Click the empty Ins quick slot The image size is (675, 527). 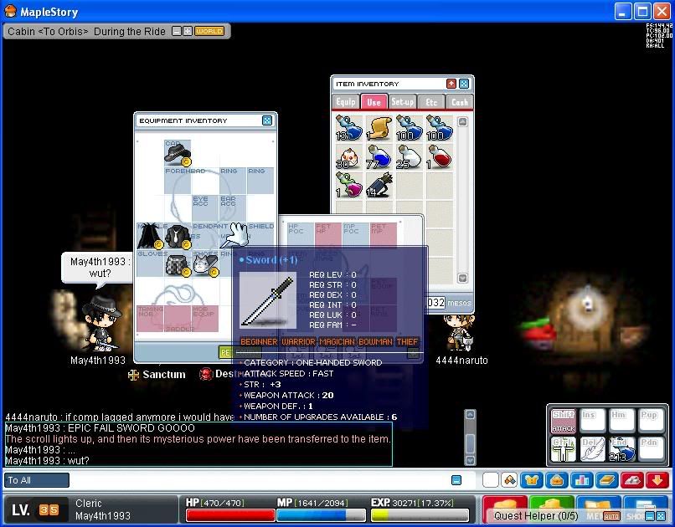592,421
